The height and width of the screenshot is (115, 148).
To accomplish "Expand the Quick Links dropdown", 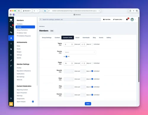I will point(118,20).
